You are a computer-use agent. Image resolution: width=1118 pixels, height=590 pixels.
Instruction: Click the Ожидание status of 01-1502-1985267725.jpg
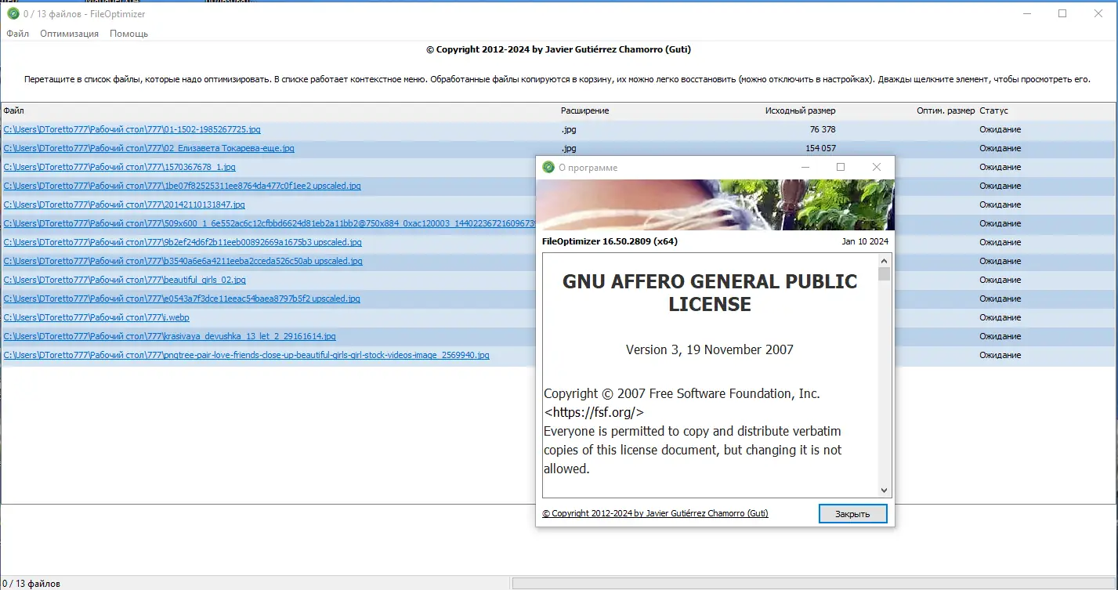point(1000,129)
